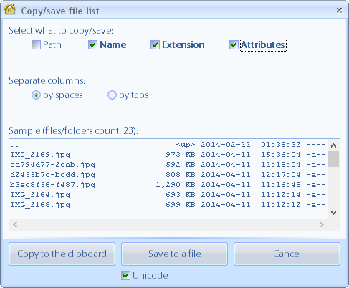Select the ea794d77-2eab.jpg sample row
Image resolution: width=349 pixels, height=288 pixels.
(168, 165)
